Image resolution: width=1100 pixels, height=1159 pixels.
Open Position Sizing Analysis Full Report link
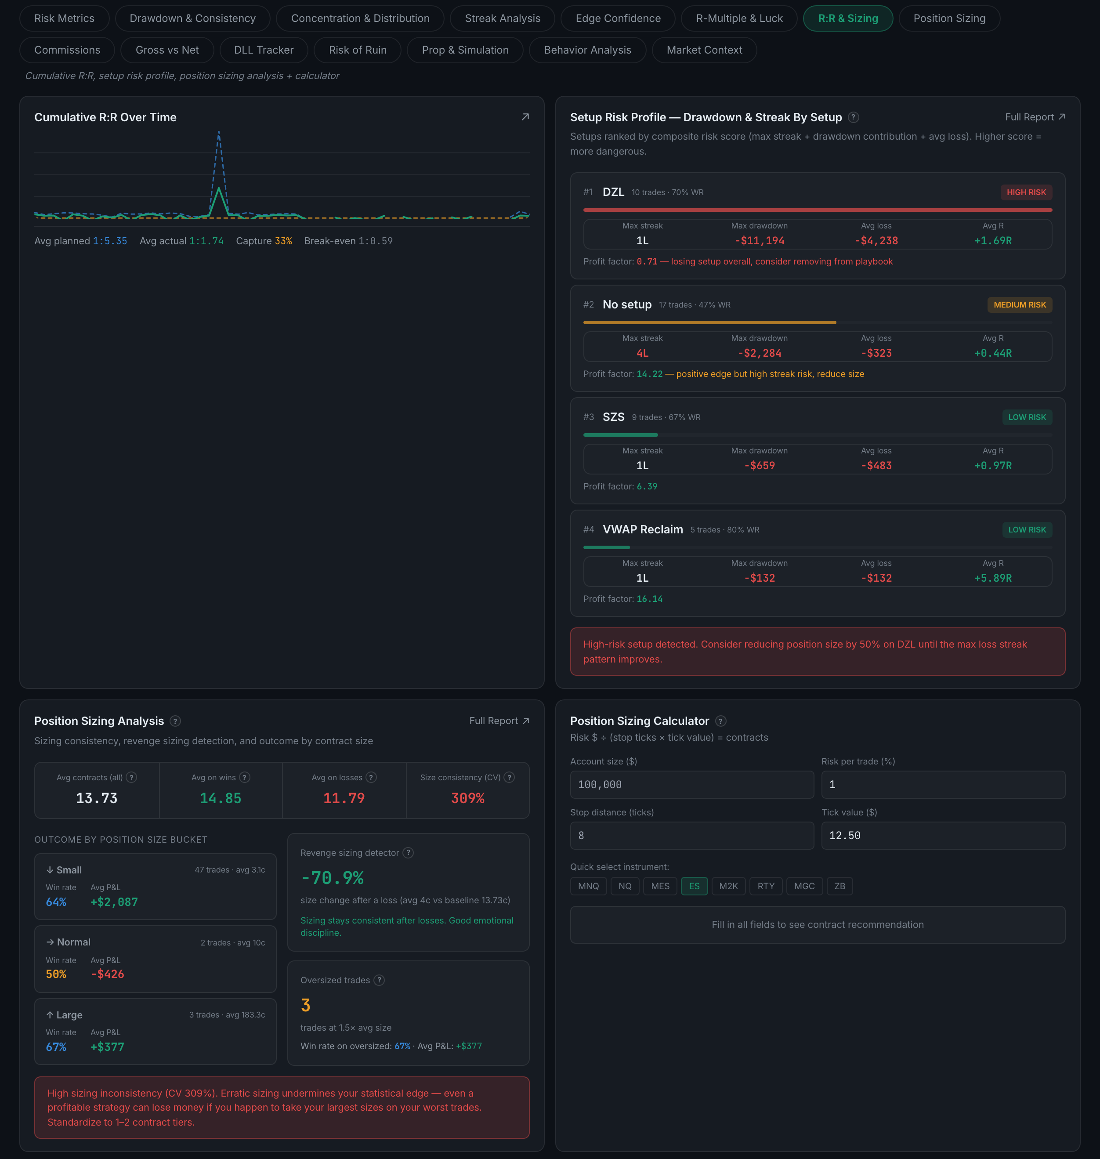499,721
